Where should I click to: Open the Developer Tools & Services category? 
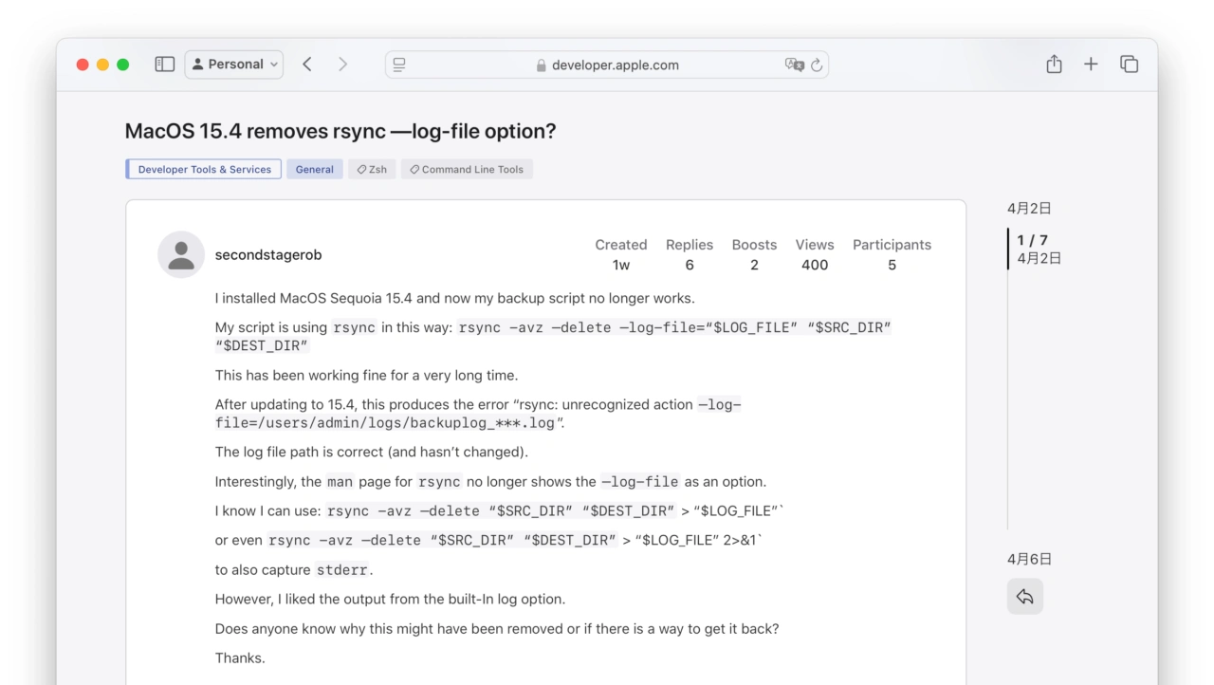204,170
